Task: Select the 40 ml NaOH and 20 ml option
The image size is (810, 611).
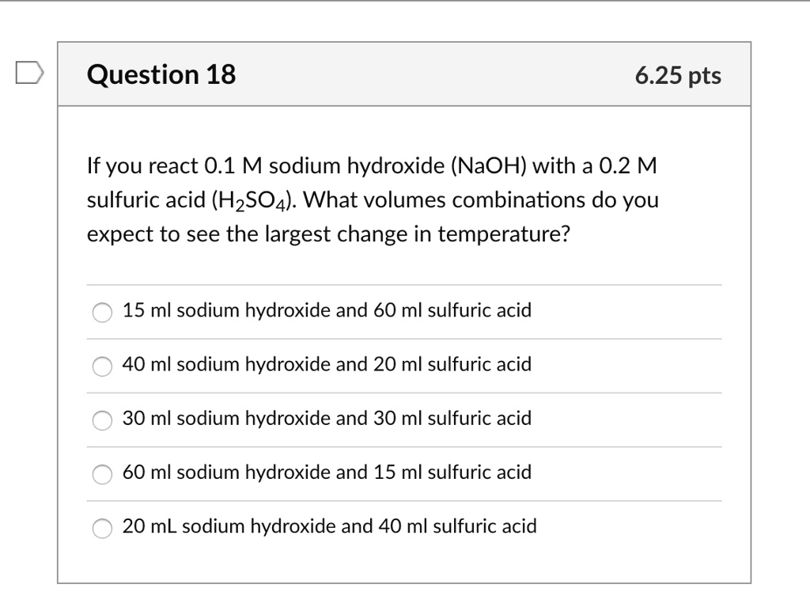Action: tap(102, 366)
